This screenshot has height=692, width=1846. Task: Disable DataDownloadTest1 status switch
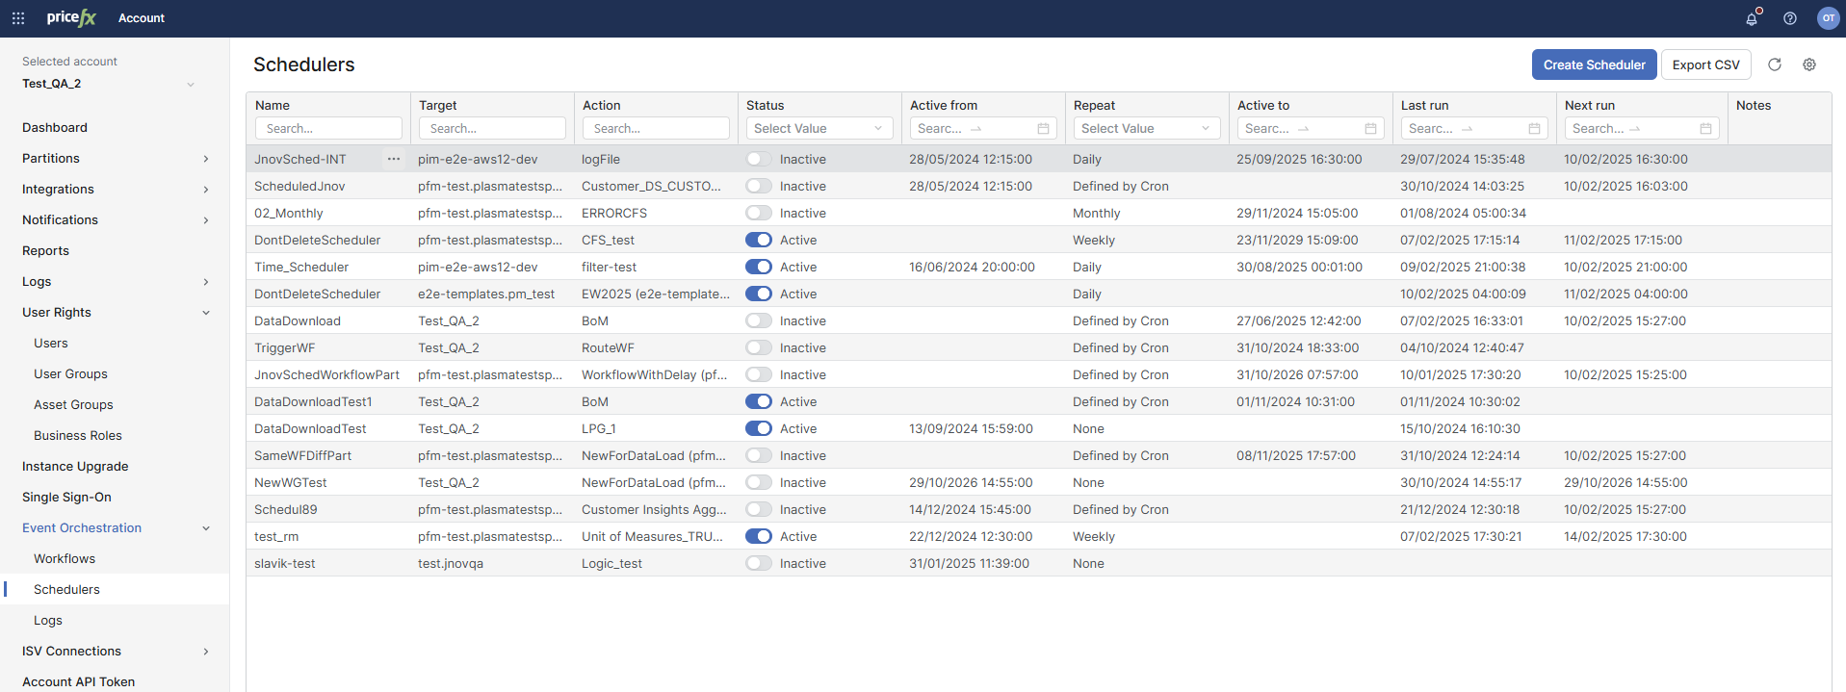759,401
